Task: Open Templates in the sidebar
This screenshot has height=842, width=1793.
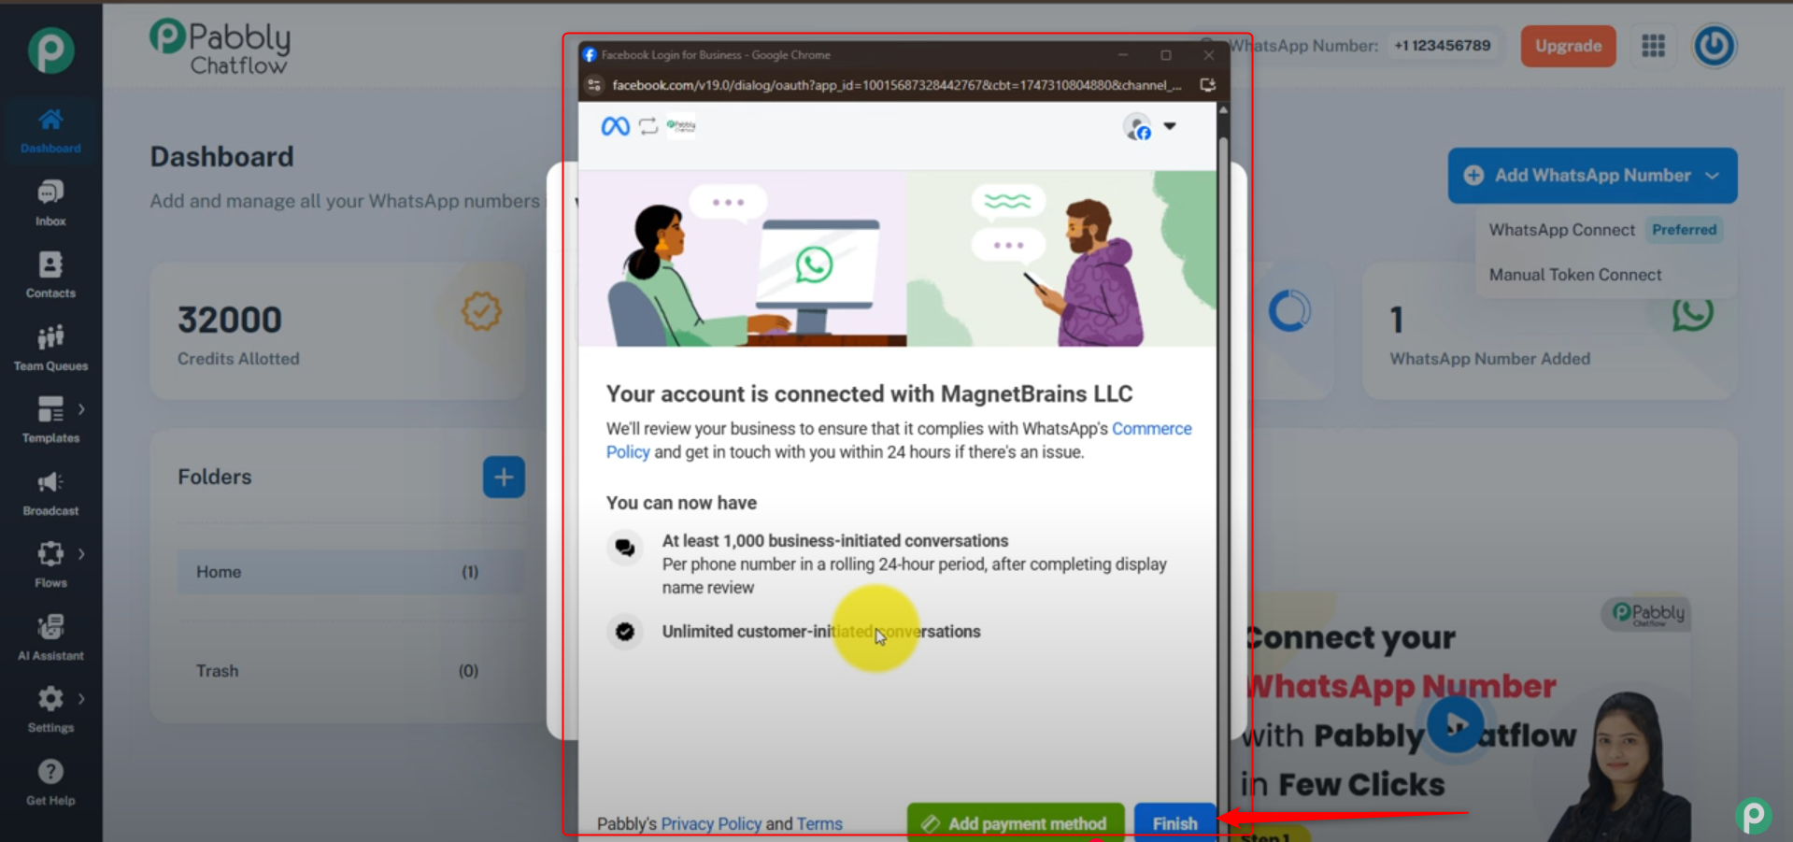Action: pos(50,420)
